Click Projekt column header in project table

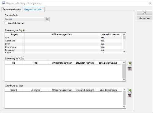pyautogui.click(x=14, y=34)
